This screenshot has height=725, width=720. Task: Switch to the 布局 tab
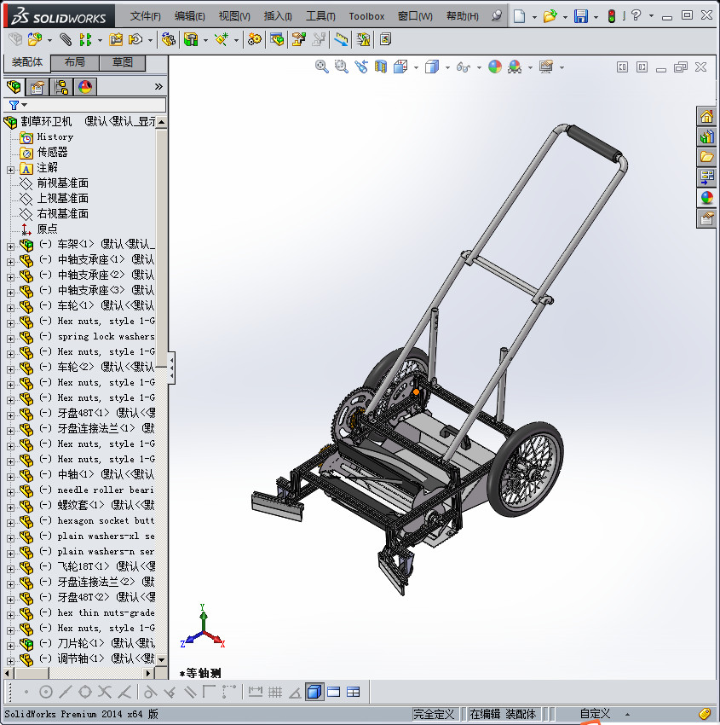pos(74,62)
